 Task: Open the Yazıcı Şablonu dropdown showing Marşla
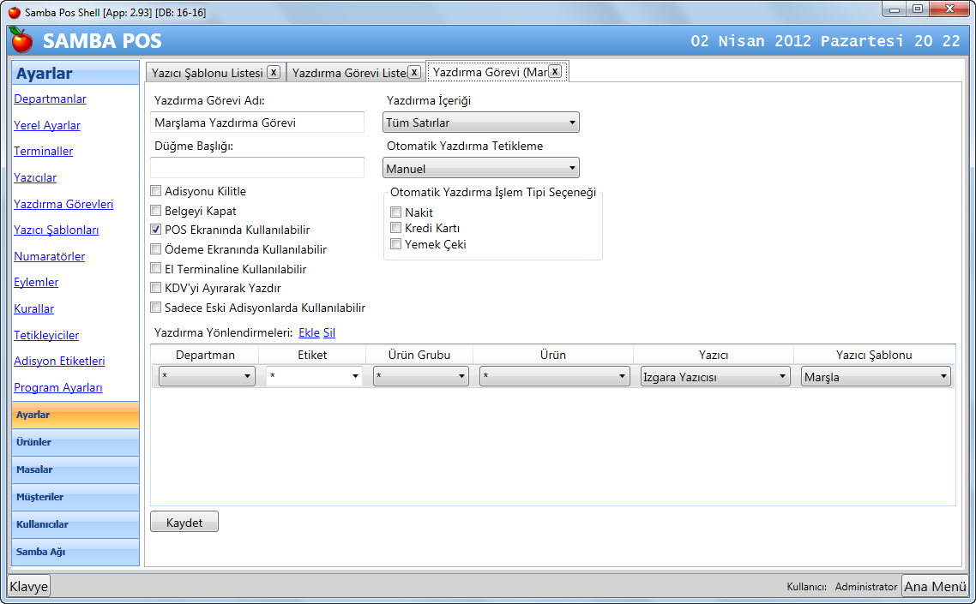click(x=875, y=376)
